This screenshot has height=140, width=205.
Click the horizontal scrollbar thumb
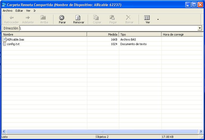pyautogui.click(x=102, y=131)
